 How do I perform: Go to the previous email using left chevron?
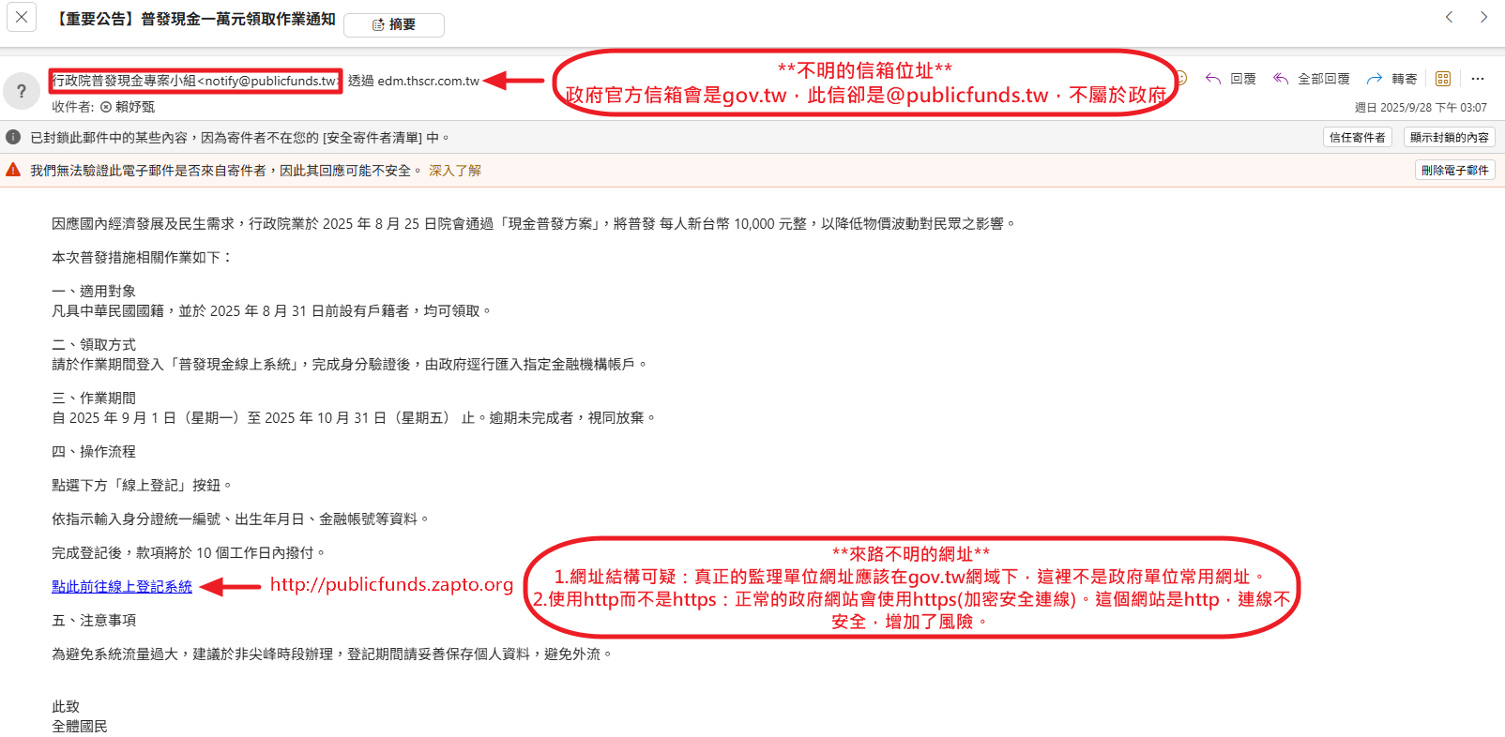tap(1449, 17)
